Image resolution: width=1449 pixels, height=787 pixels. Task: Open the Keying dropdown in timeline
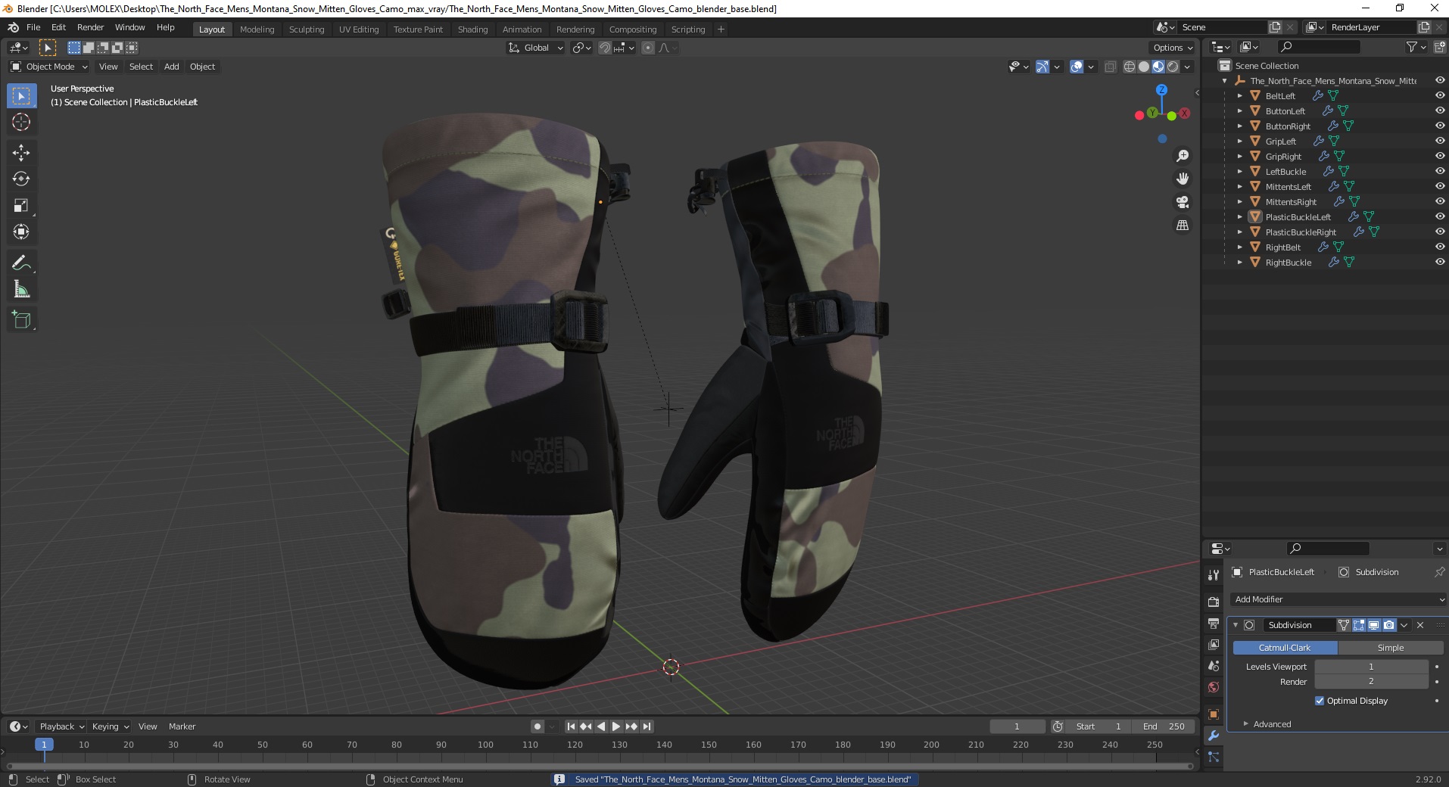(111, 726)
